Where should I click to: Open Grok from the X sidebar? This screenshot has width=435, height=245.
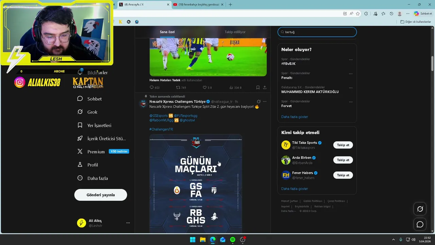click(x=87, y=112)
